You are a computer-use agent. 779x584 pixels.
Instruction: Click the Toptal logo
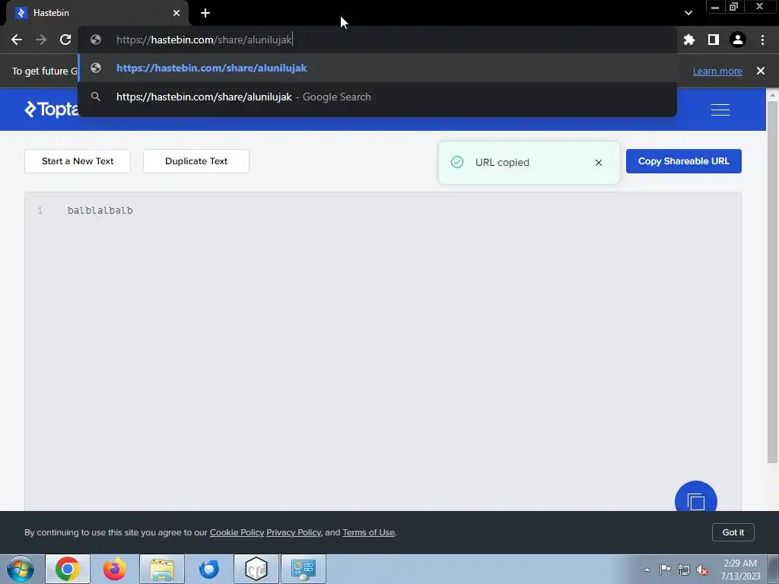tap(52, 109)
